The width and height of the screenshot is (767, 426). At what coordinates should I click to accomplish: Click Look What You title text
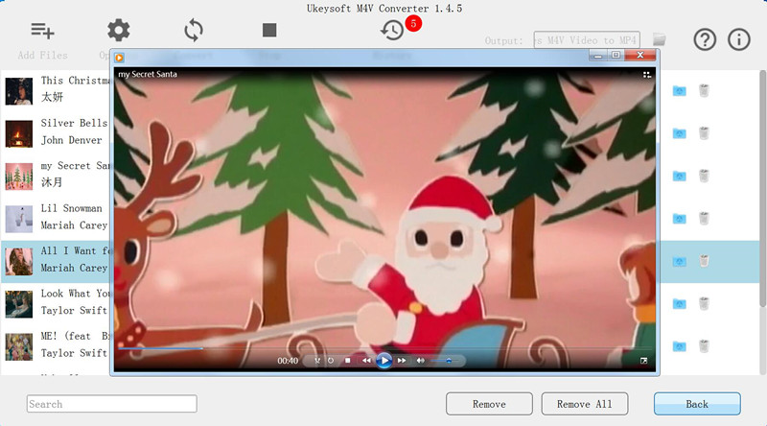(x=75, y=294)
